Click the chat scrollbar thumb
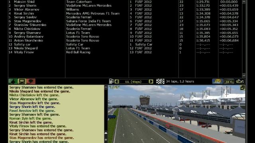The image size is (255, 143). pos(106,137)
